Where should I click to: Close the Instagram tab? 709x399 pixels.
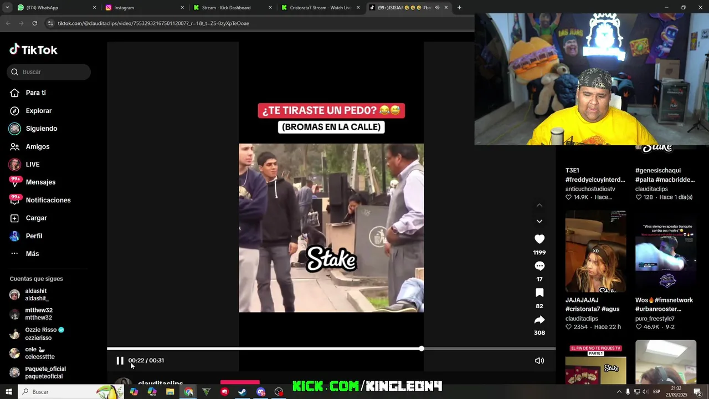(182, 8)
